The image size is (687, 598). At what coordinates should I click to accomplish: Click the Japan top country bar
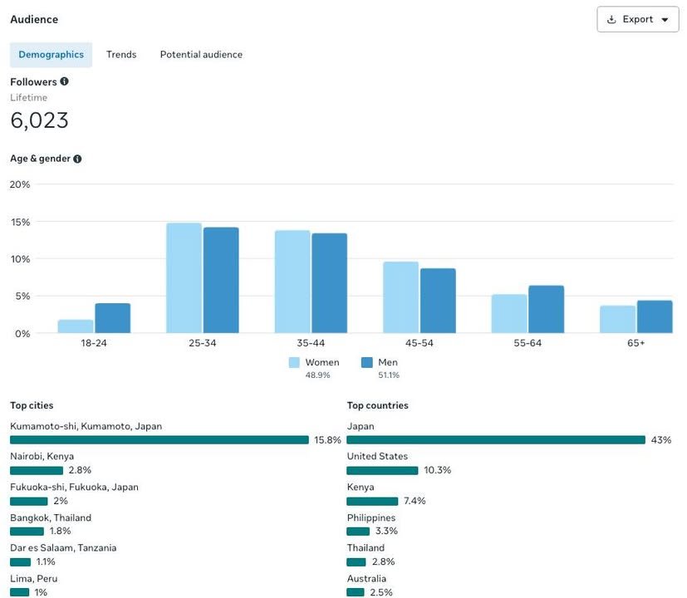(x=496, y=440)
